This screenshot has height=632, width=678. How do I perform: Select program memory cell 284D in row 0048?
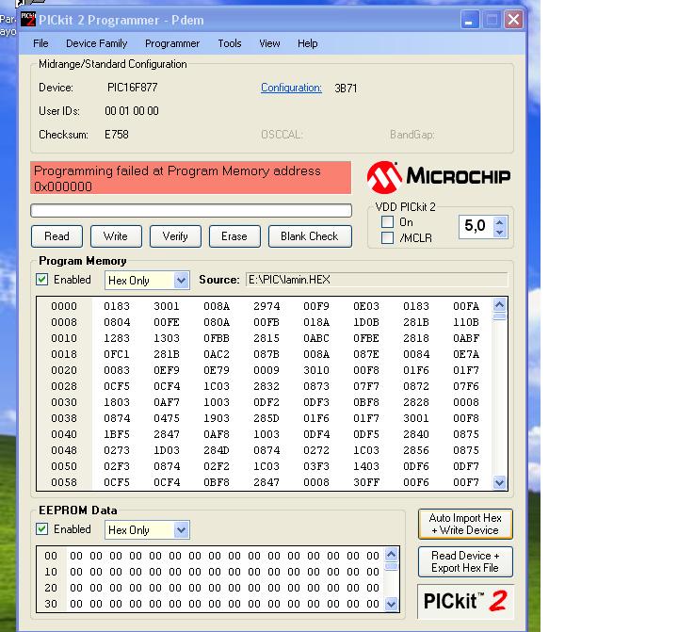(x=217, y=450)
